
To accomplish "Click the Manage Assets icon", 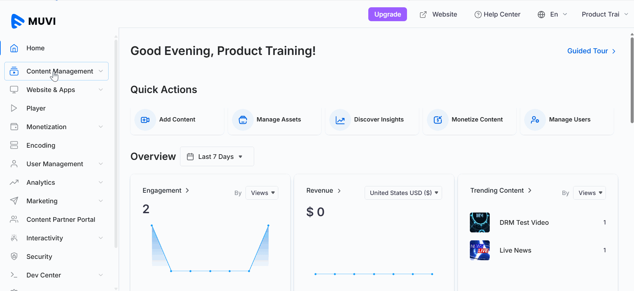I will click(x=243, y=120).
